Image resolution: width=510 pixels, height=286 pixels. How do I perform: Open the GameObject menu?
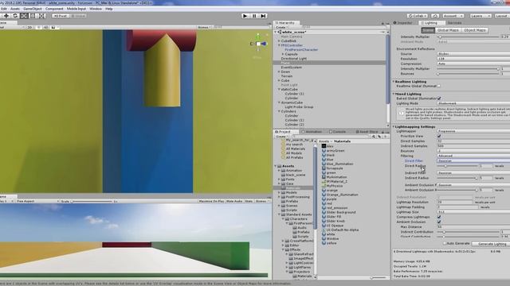pyautogui.click(x=33, y=9)
